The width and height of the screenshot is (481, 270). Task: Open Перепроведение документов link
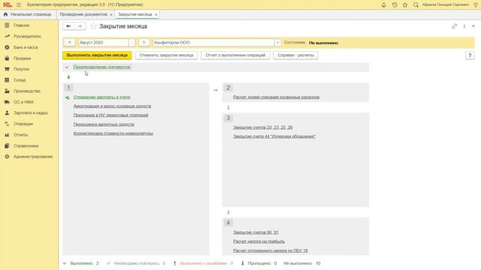point(102,67)
